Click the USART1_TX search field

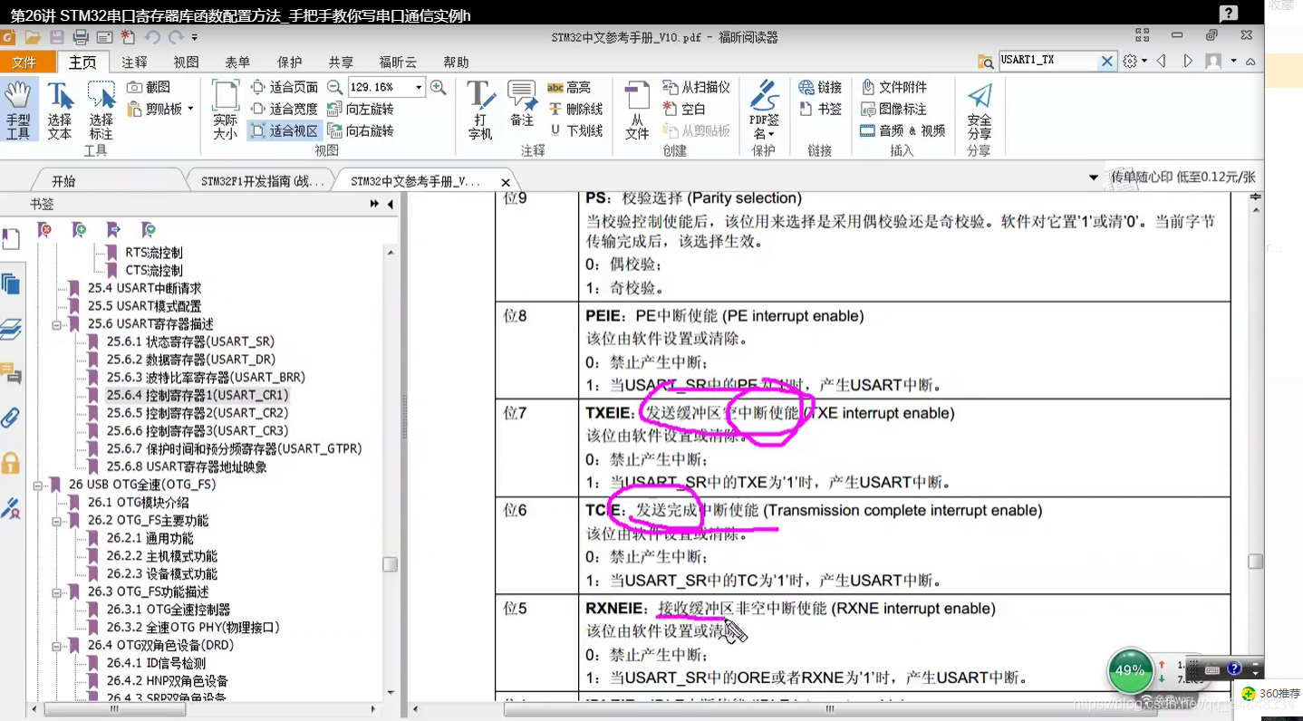(x=1048, y=61)
